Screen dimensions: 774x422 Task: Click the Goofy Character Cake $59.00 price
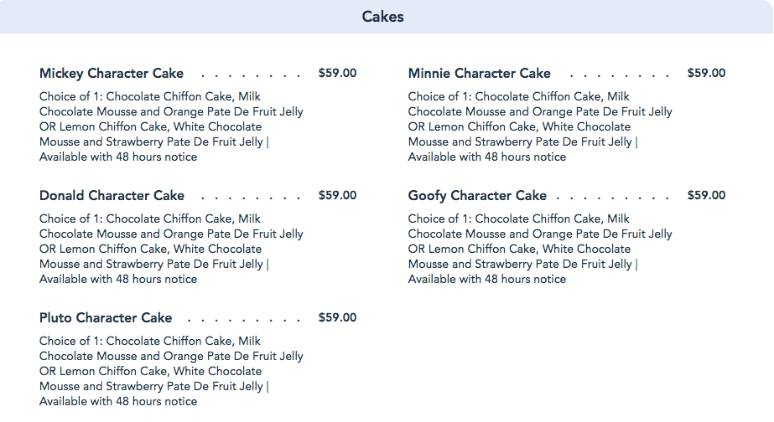(706, 196)
